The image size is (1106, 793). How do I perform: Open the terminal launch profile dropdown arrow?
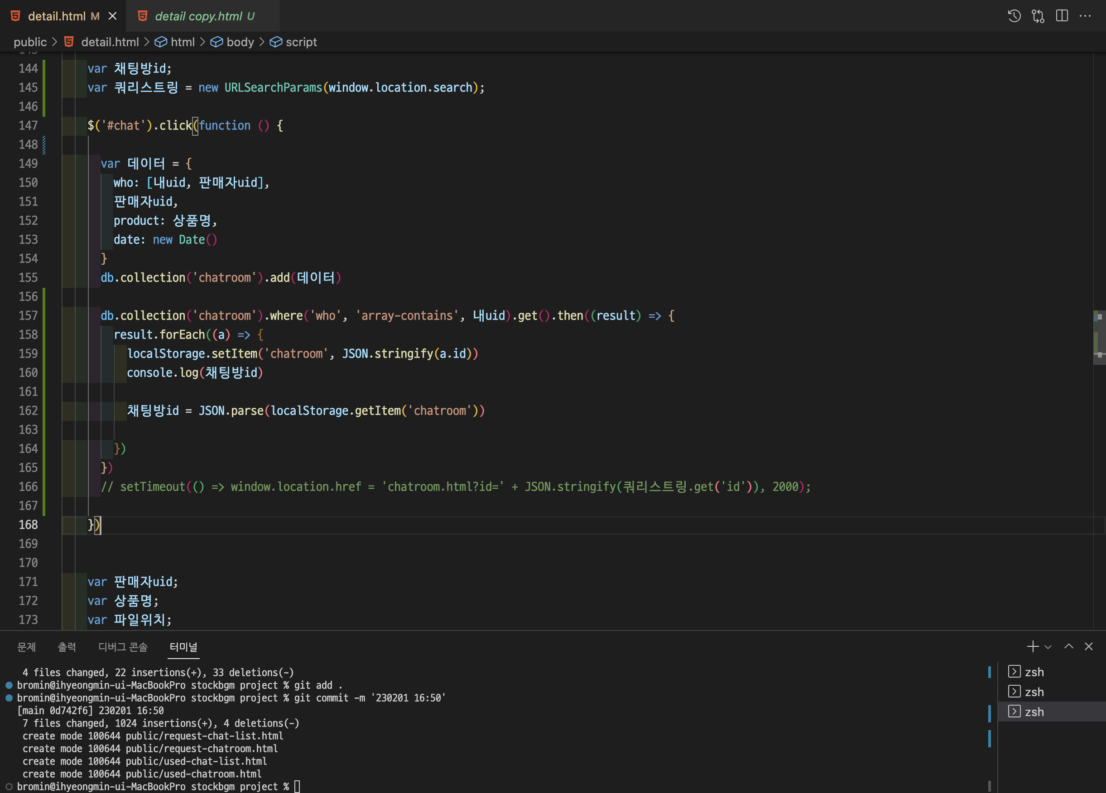pyautogui.click(x=1048, y=647)
